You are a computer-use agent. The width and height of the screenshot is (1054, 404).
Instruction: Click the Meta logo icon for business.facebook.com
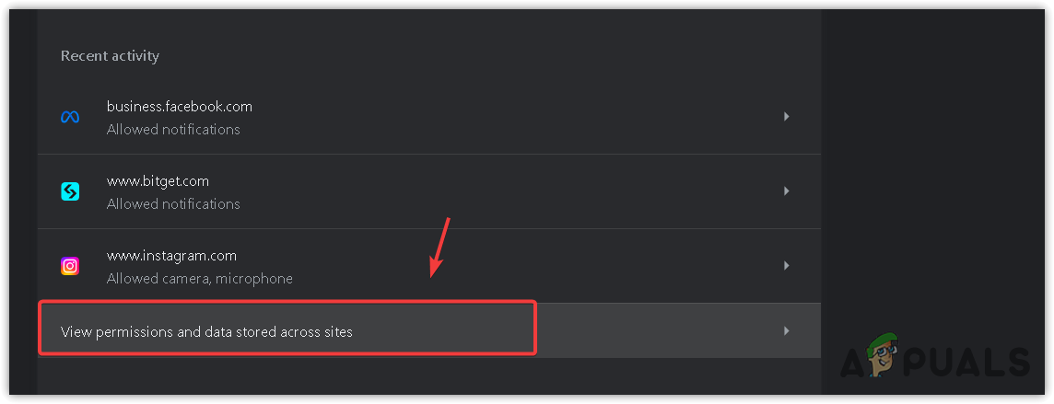click(70, 117)
